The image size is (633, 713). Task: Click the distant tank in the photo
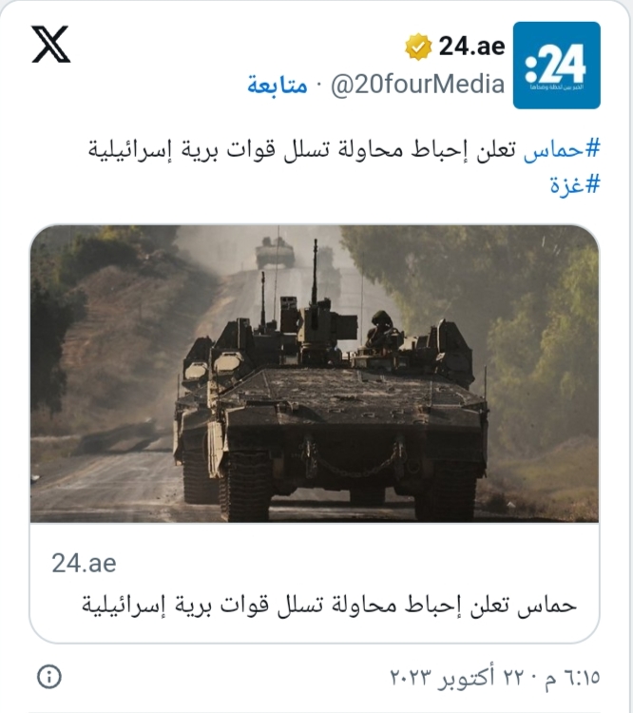click(275, 253)
